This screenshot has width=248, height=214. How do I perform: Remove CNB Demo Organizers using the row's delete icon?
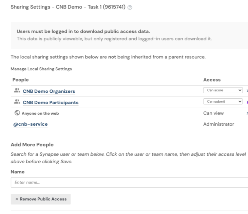247,91
